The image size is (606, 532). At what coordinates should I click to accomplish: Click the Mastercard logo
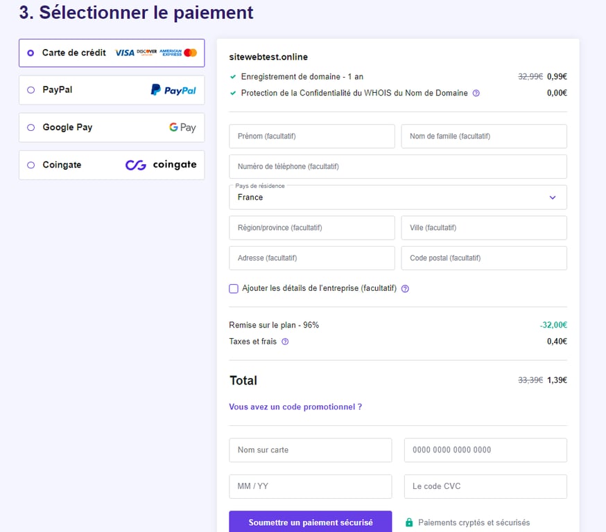(191, 53)
